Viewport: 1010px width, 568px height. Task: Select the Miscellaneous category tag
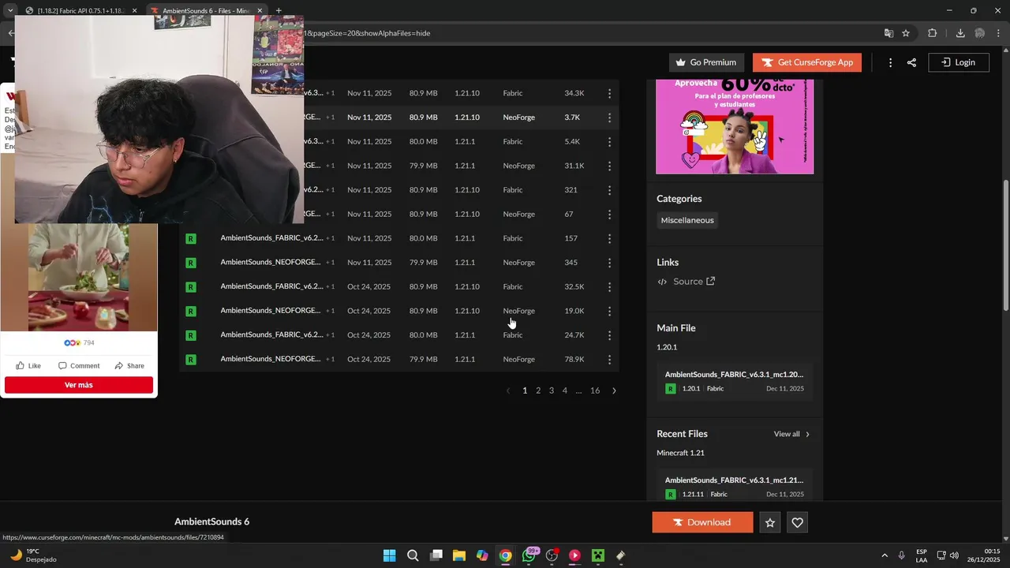[x=687, y=220]
